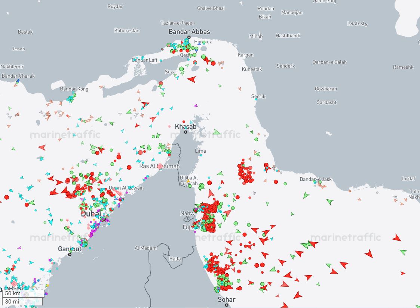Select the large red vessel arrow near Lirdaf
The image size is (420, 308).
(x=397, y=238)
